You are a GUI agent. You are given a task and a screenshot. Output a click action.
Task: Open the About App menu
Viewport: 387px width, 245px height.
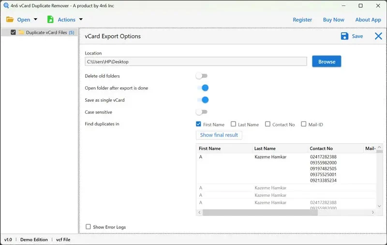[x=368, y=20]
